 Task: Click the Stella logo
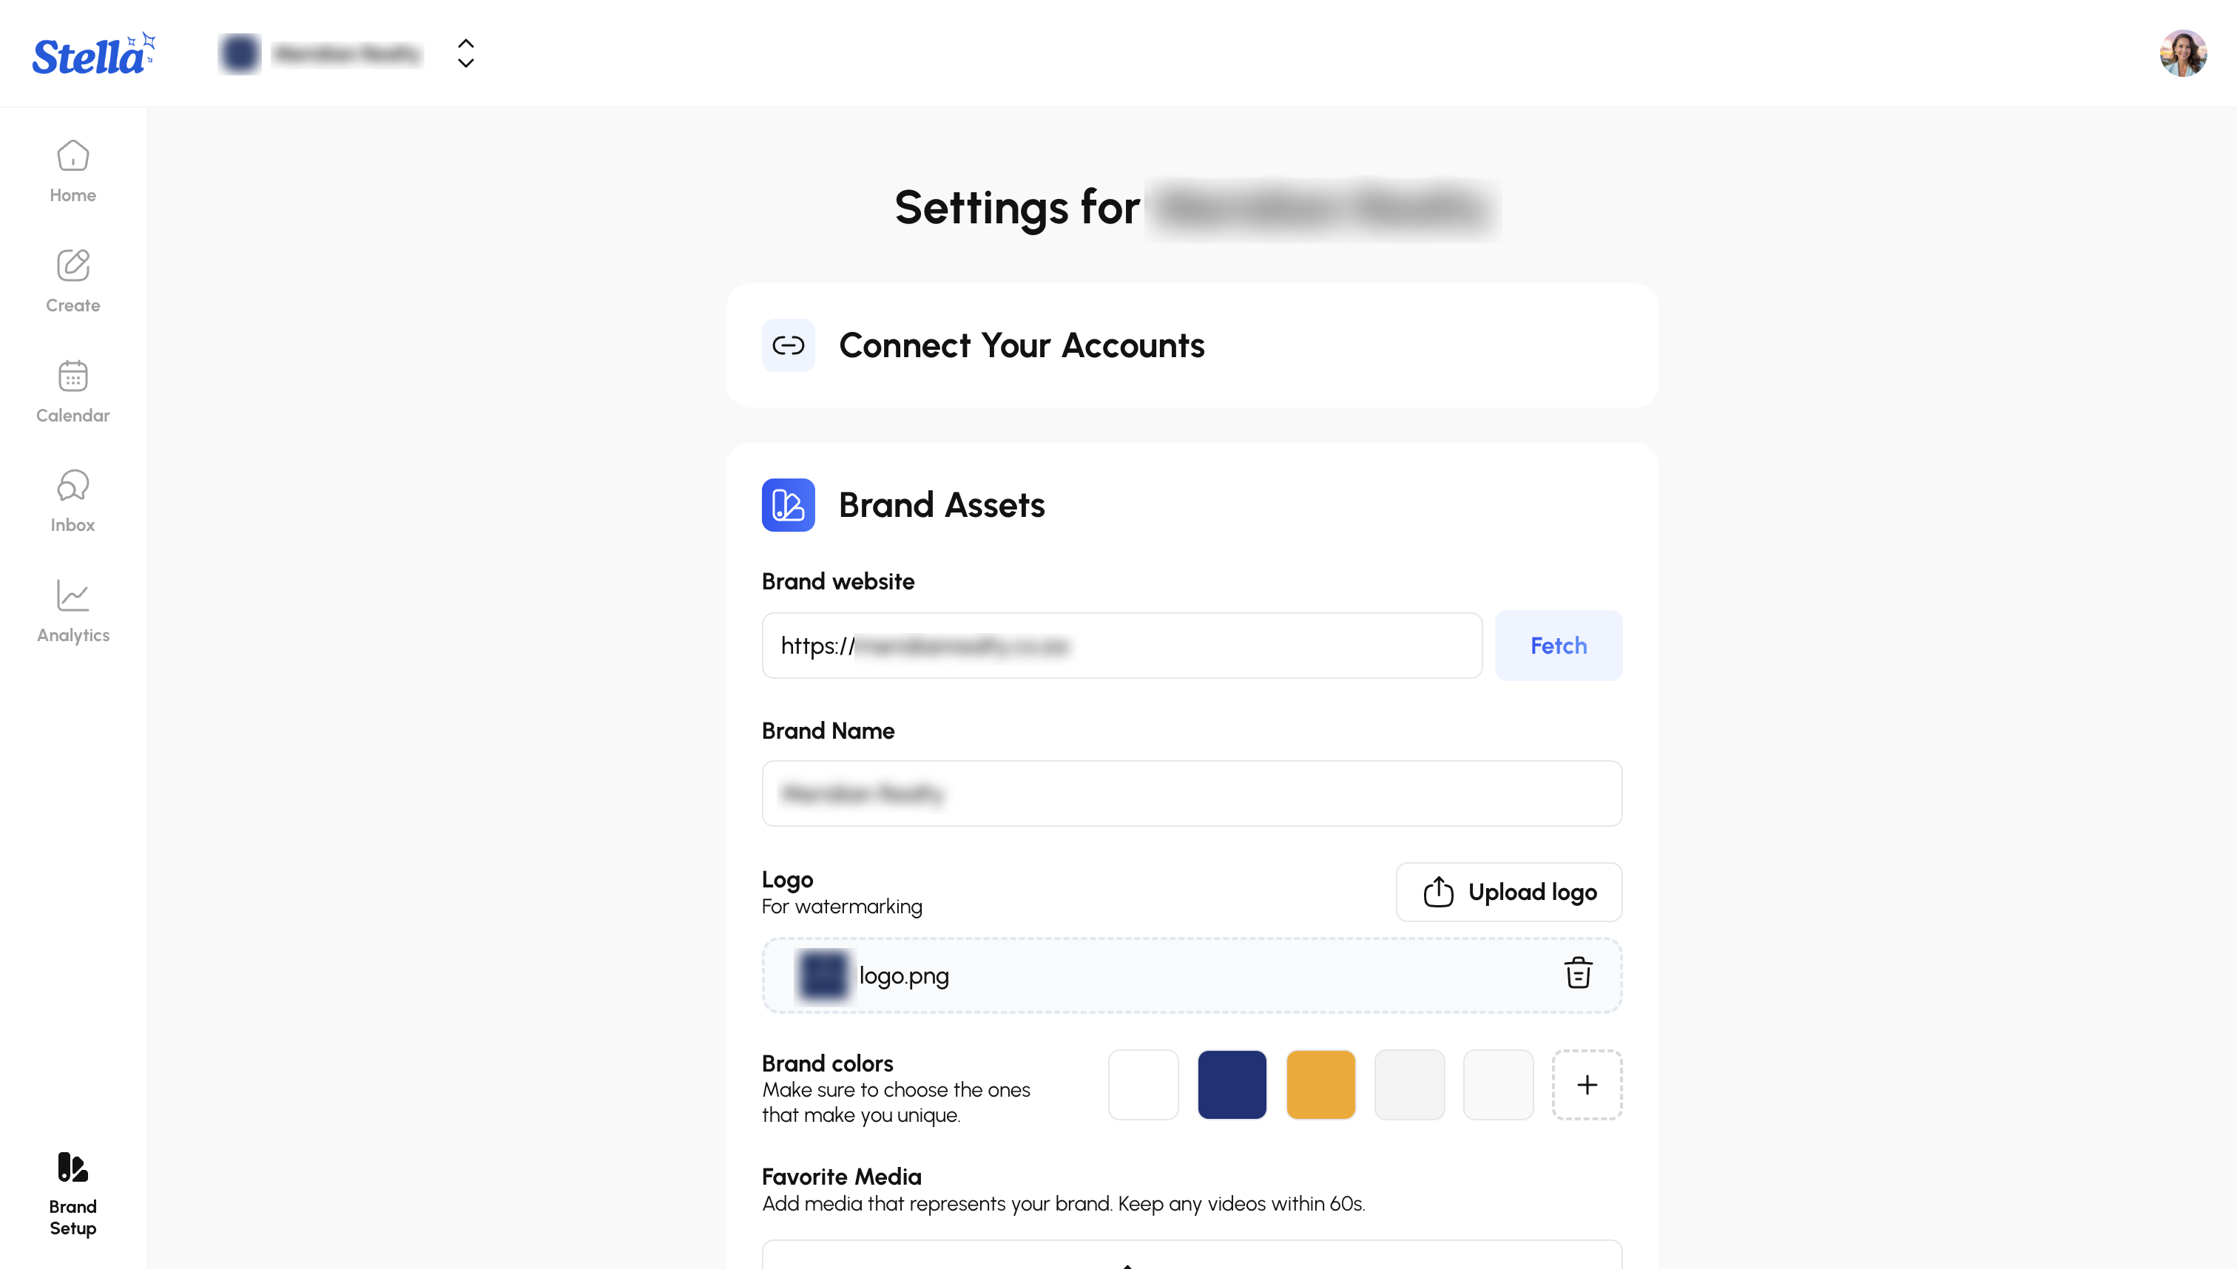pyautogui.click(x=94, y=54)
